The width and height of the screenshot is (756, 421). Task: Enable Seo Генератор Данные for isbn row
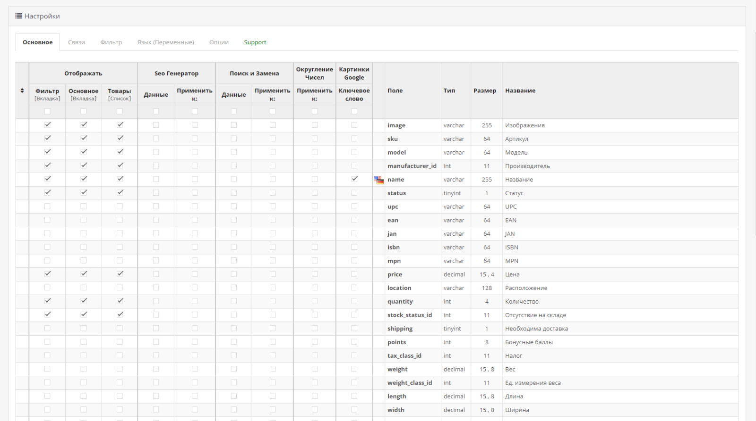[x=156, y=247]
